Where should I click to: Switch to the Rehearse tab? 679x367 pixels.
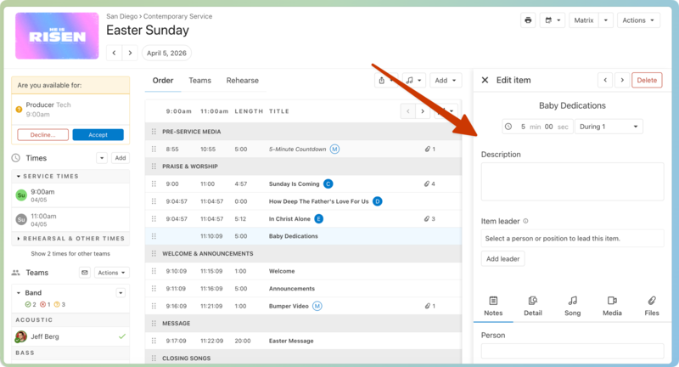(x=242, y=81)
